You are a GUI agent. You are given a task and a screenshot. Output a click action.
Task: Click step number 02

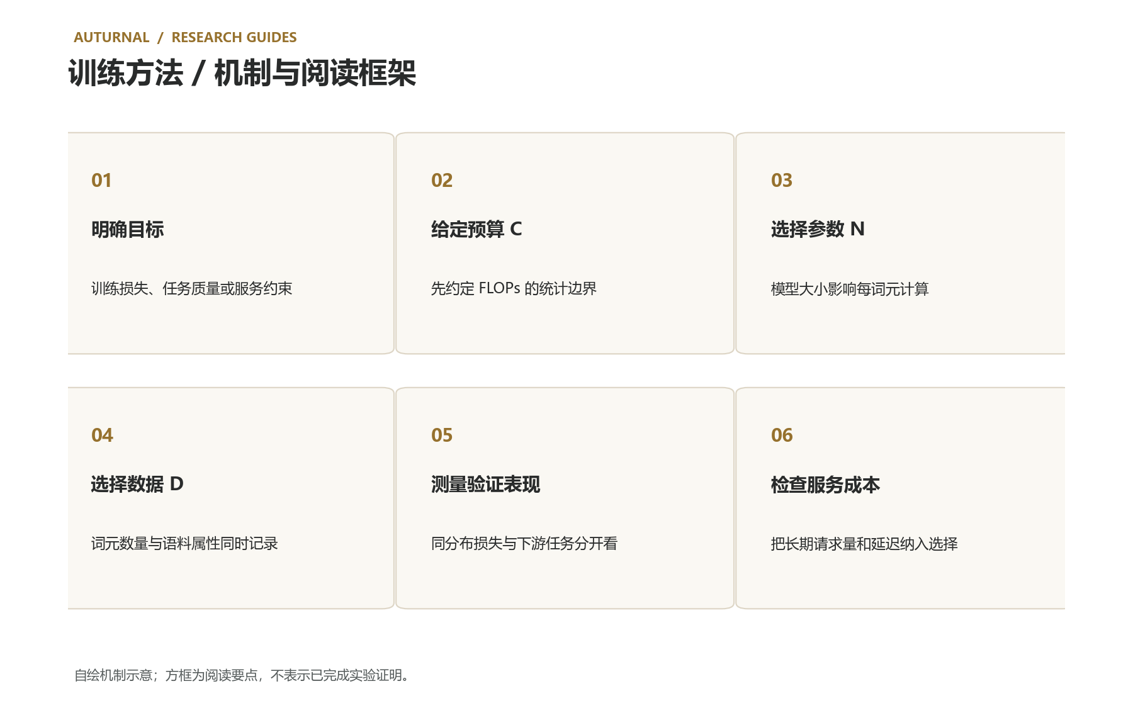tap(442, 180)
